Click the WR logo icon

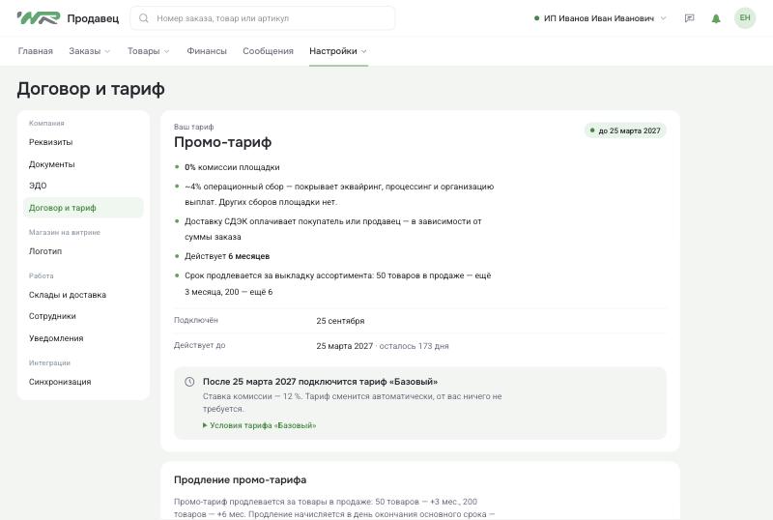click(x=39, y=18)
